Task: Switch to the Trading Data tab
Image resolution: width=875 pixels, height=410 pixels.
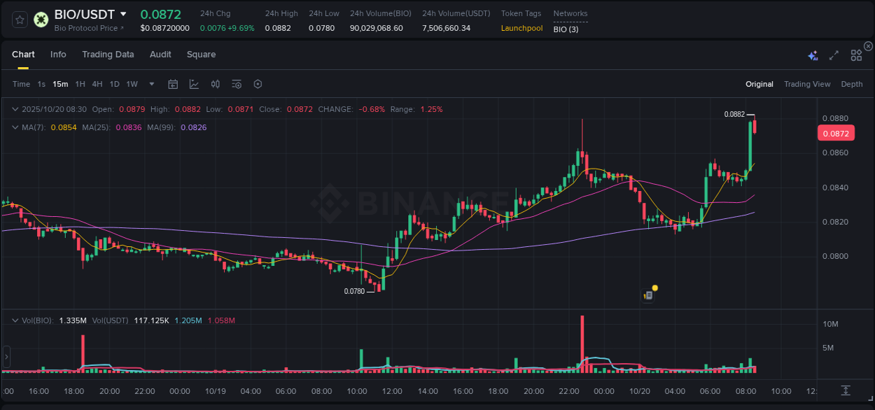Action: 108,54
